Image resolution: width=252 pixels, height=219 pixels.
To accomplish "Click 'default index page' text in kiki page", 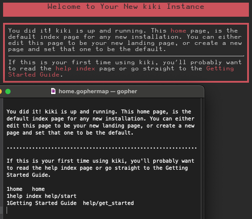I will tap(44, 37).
